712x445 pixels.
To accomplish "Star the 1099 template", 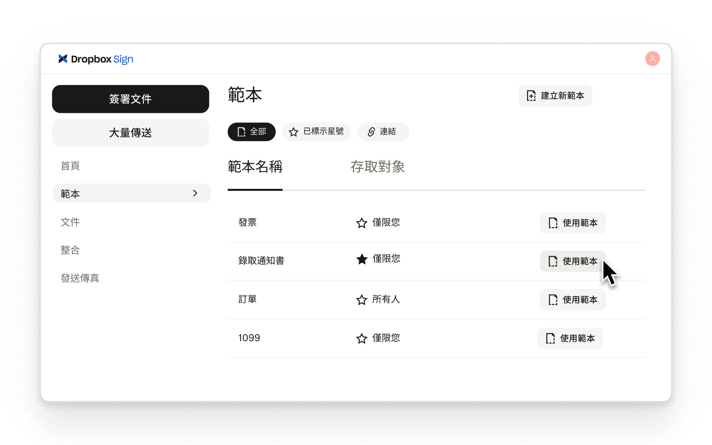I will tap(362, 338).
